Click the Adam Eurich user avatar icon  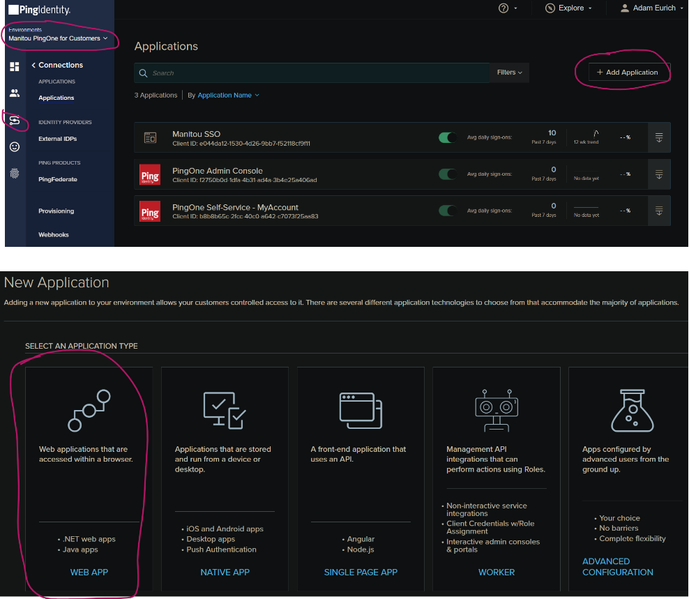click(x=624, y=8)
